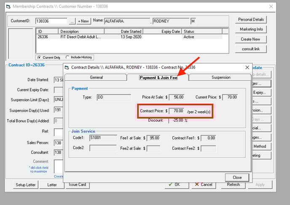
Task: Select contract row 26336 in the list
Action: tap(129, 37)
